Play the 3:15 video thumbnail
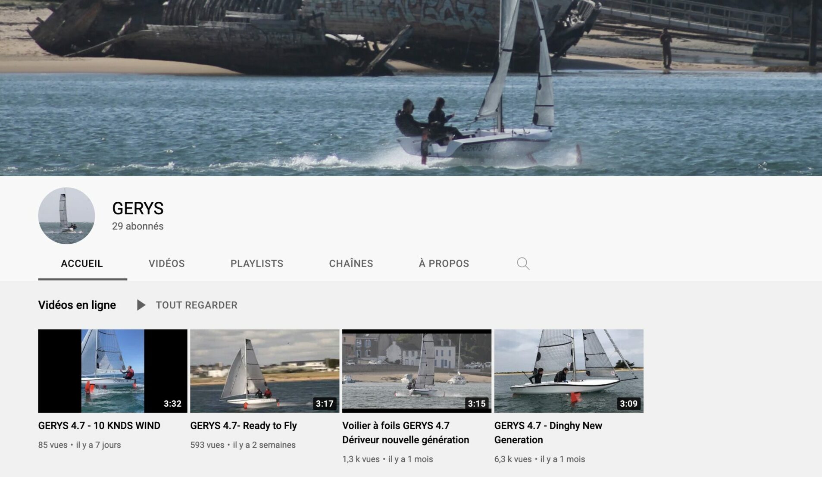The image size is (822, 477). tap(417, 371)
